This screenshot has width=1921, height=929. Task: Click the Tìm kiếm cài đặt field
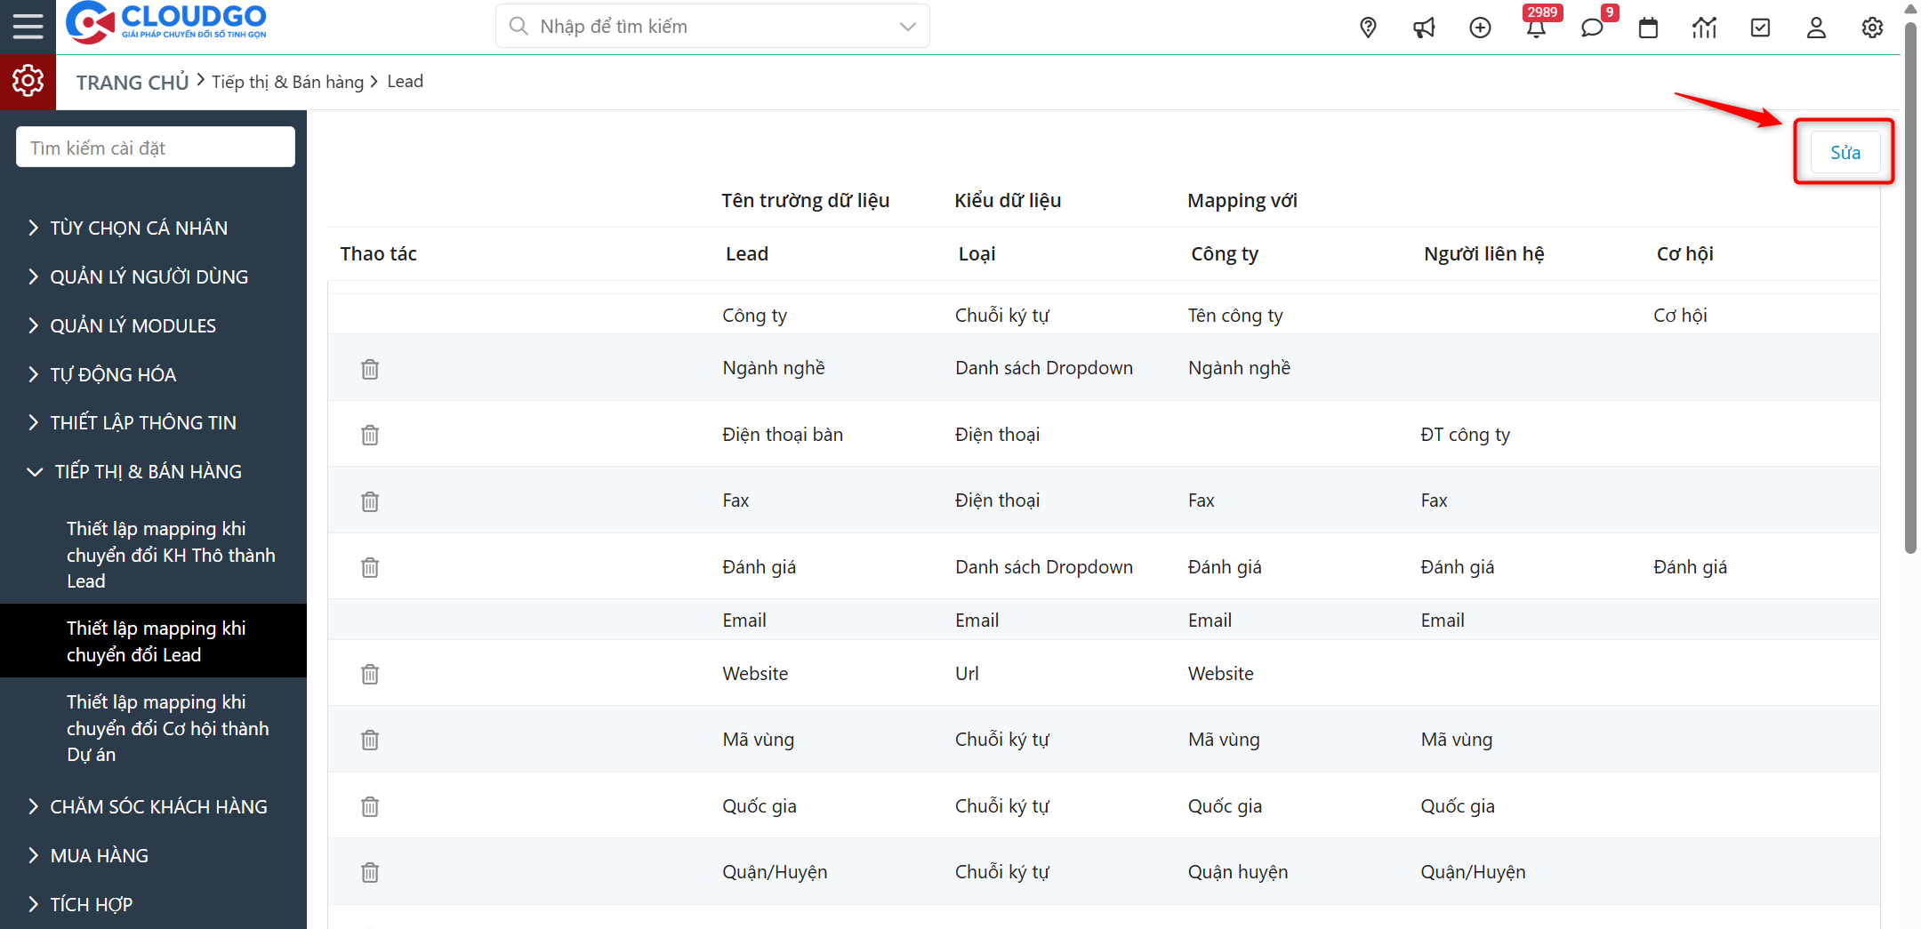[x=156, y=148]
